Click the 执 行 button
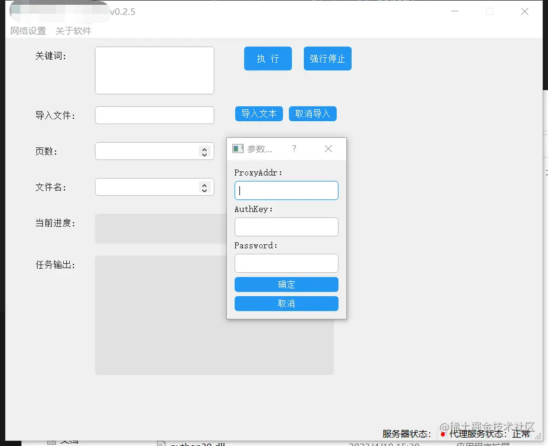The image size is (548, 446). pyautogui.click(x=267, y=59)
